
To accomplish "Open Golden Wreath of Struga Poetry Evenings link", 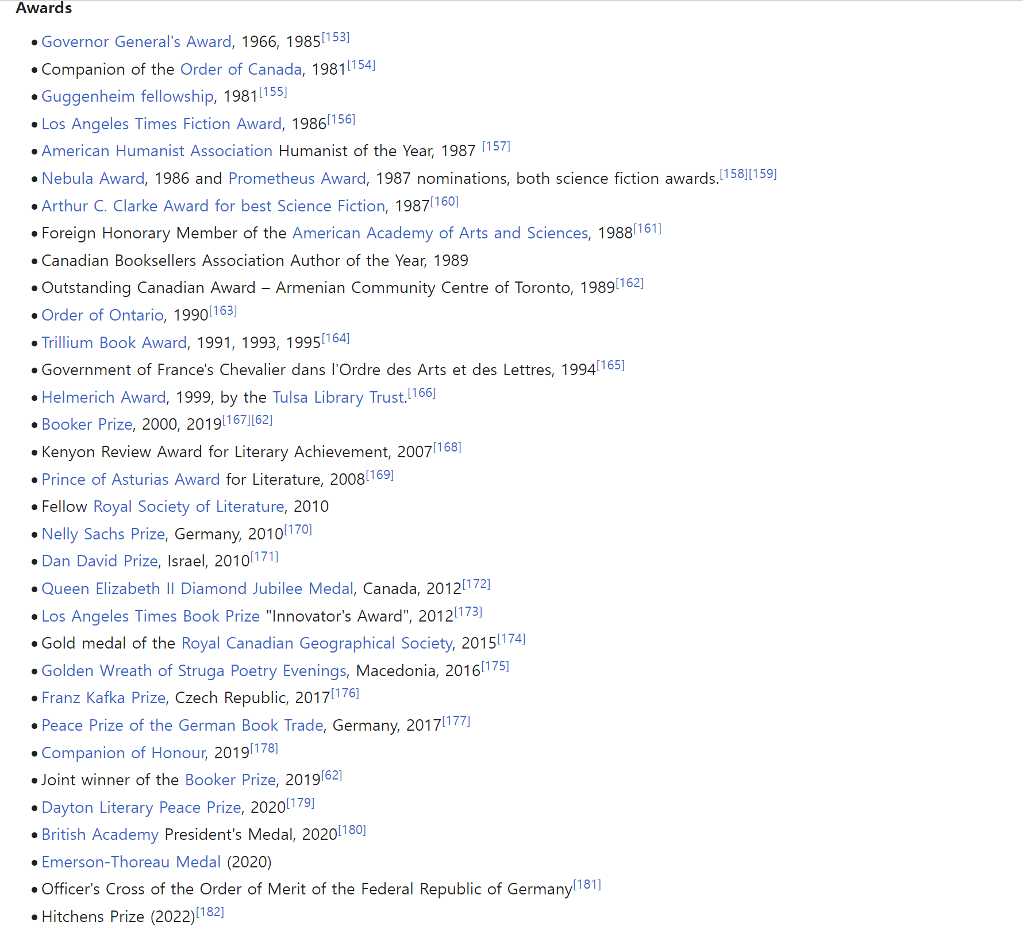I will [194, 671].
